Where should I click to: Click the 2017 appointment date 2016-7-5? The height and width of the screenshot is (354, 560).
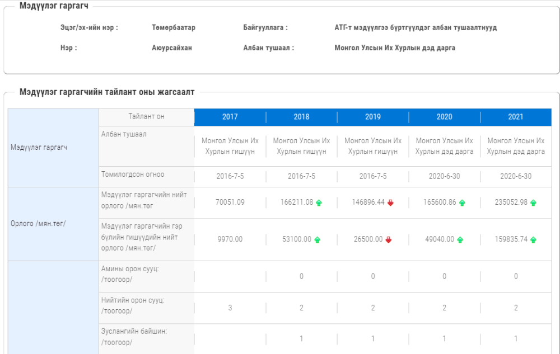tap(230, 176)
